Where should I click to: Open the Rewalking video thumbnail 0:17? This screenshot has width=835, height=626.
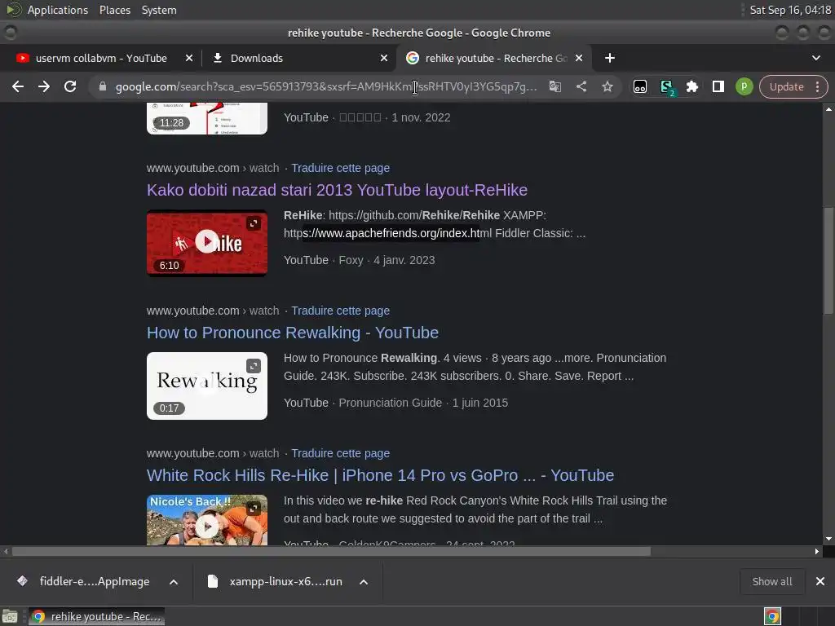(x=206, y=386)
